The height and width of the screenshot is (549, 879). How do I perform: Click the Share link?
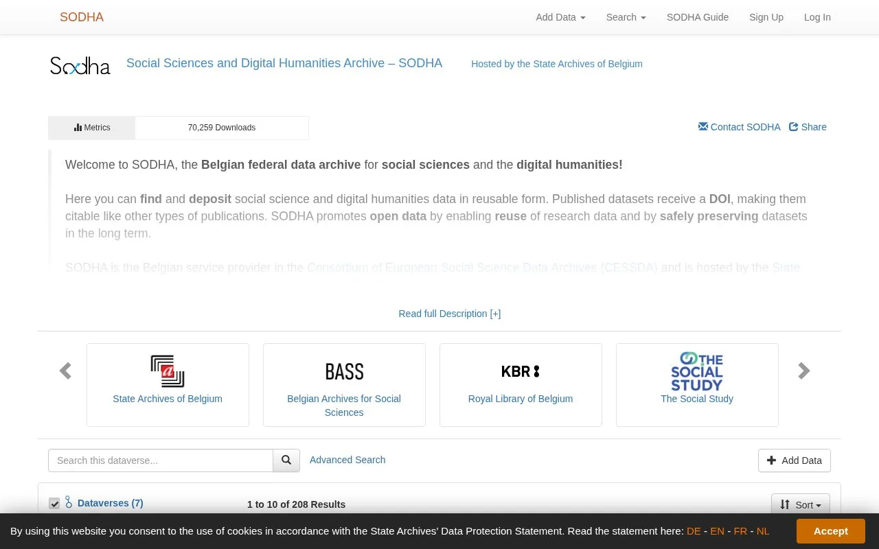tap(808, 127)
